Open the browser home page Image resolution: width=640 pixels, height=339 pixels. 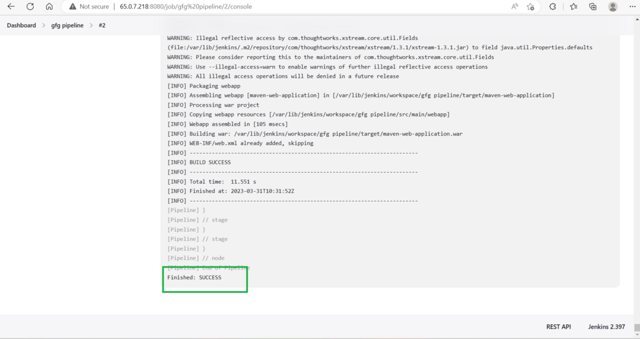tap(49, 7)
